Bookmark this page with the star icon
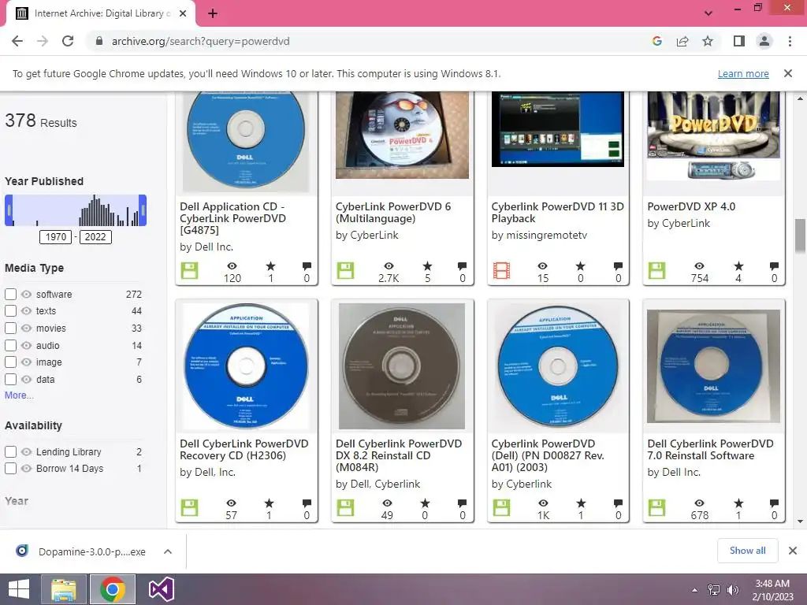The image size is (807, 605). click(x=708, y=41)
